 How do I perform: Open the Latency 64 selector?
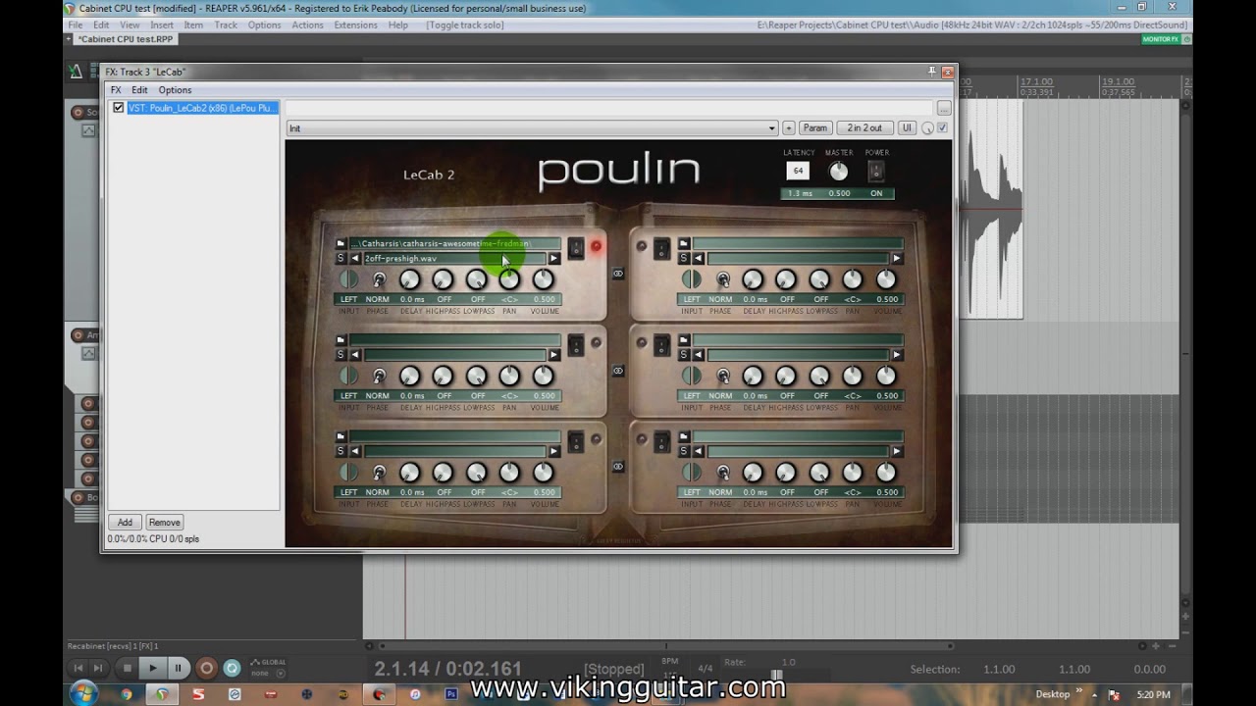[x=798, y=171]
